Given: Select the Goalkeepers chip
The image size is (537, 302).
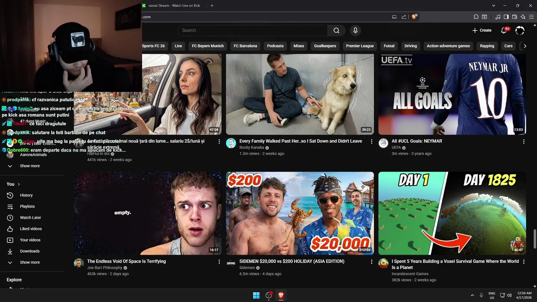Looking at the screenshot, I should coord(325,46).
